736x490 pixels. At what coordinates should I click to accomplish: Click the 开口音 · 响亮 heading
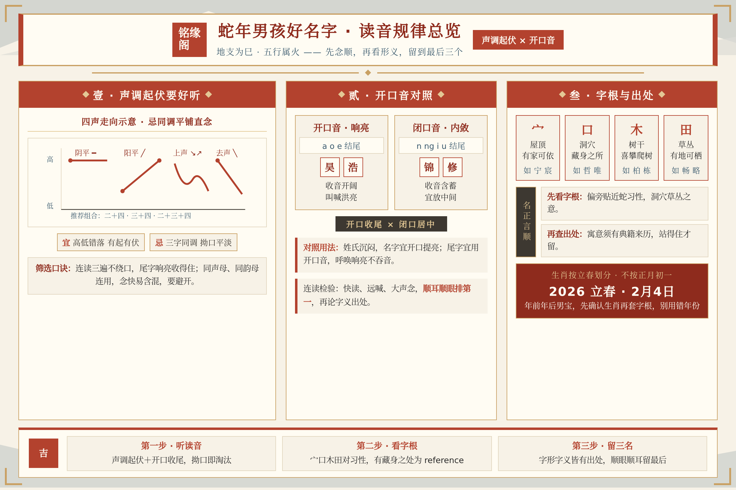click(341, 127)
